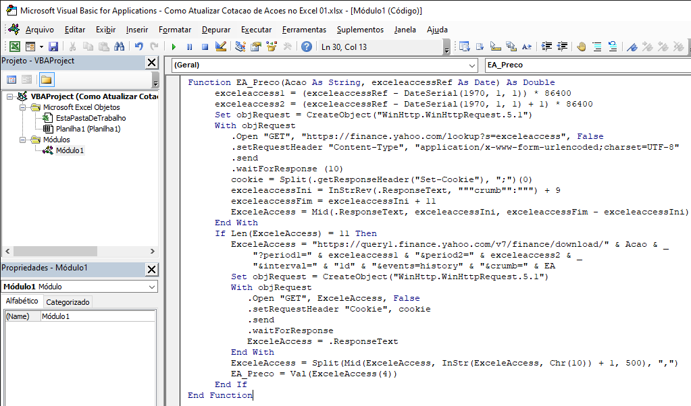The height and width of the screenshot is (406, 691).
Task: Open Find with the binoculars icon
Action: [119, 47]
